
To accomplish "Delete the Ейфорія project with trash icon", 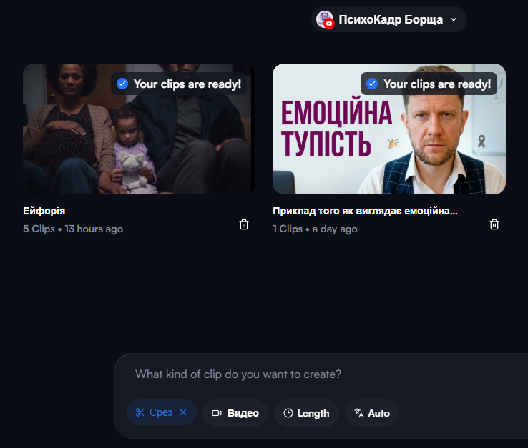I will (x=244, y=224).
